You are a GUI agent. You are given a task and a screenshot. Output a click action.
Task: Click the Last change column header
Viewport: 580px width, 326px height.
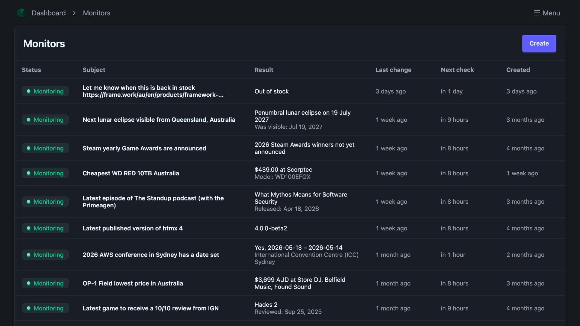pyautogui.click(x=393, y=70)
